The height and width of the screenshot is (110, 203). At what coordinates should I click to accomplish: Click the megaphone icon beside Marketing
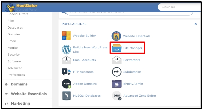tap(6, 104)
